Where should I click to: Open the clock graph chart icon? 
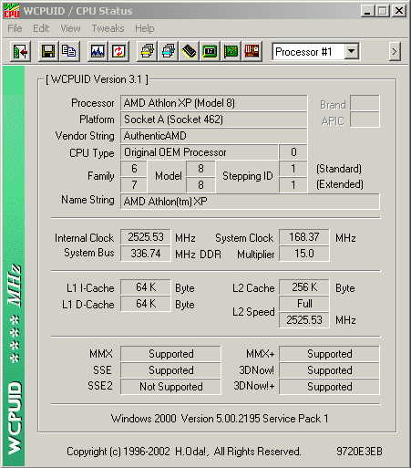click(98, 51)
